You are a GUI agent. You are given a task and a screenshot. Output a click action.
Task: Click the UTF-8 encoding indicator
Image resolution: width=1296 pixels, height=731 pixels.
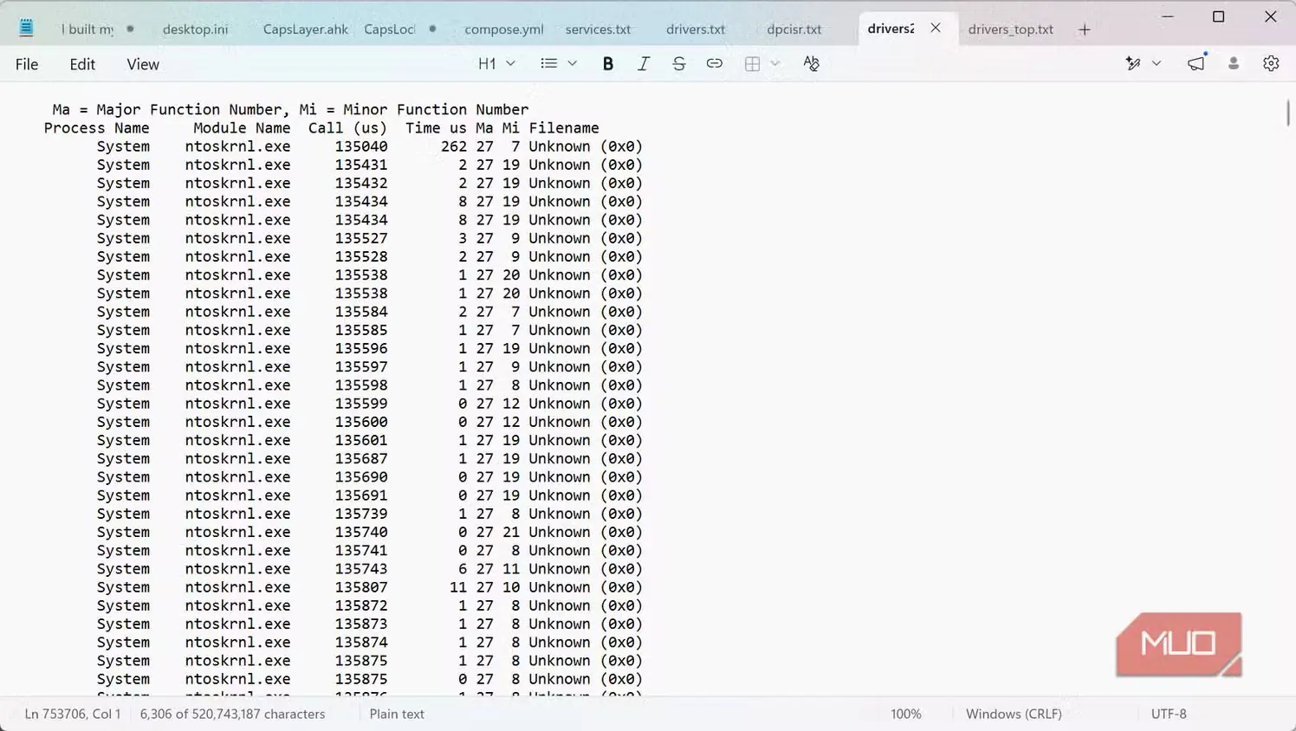point(1169,714)
